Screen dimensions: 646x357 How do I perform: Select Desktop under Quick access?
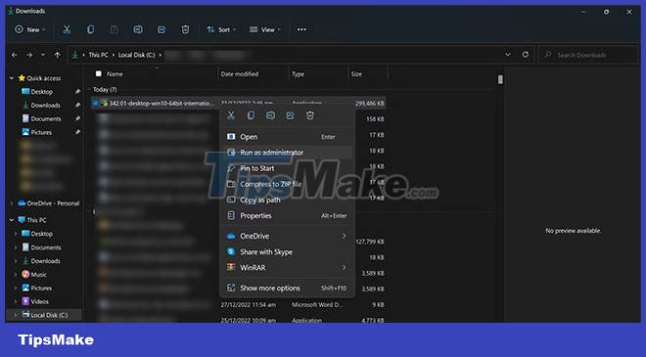[42, 92]
